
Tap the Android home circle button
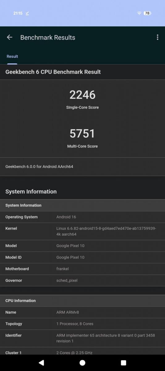point(82,363)
